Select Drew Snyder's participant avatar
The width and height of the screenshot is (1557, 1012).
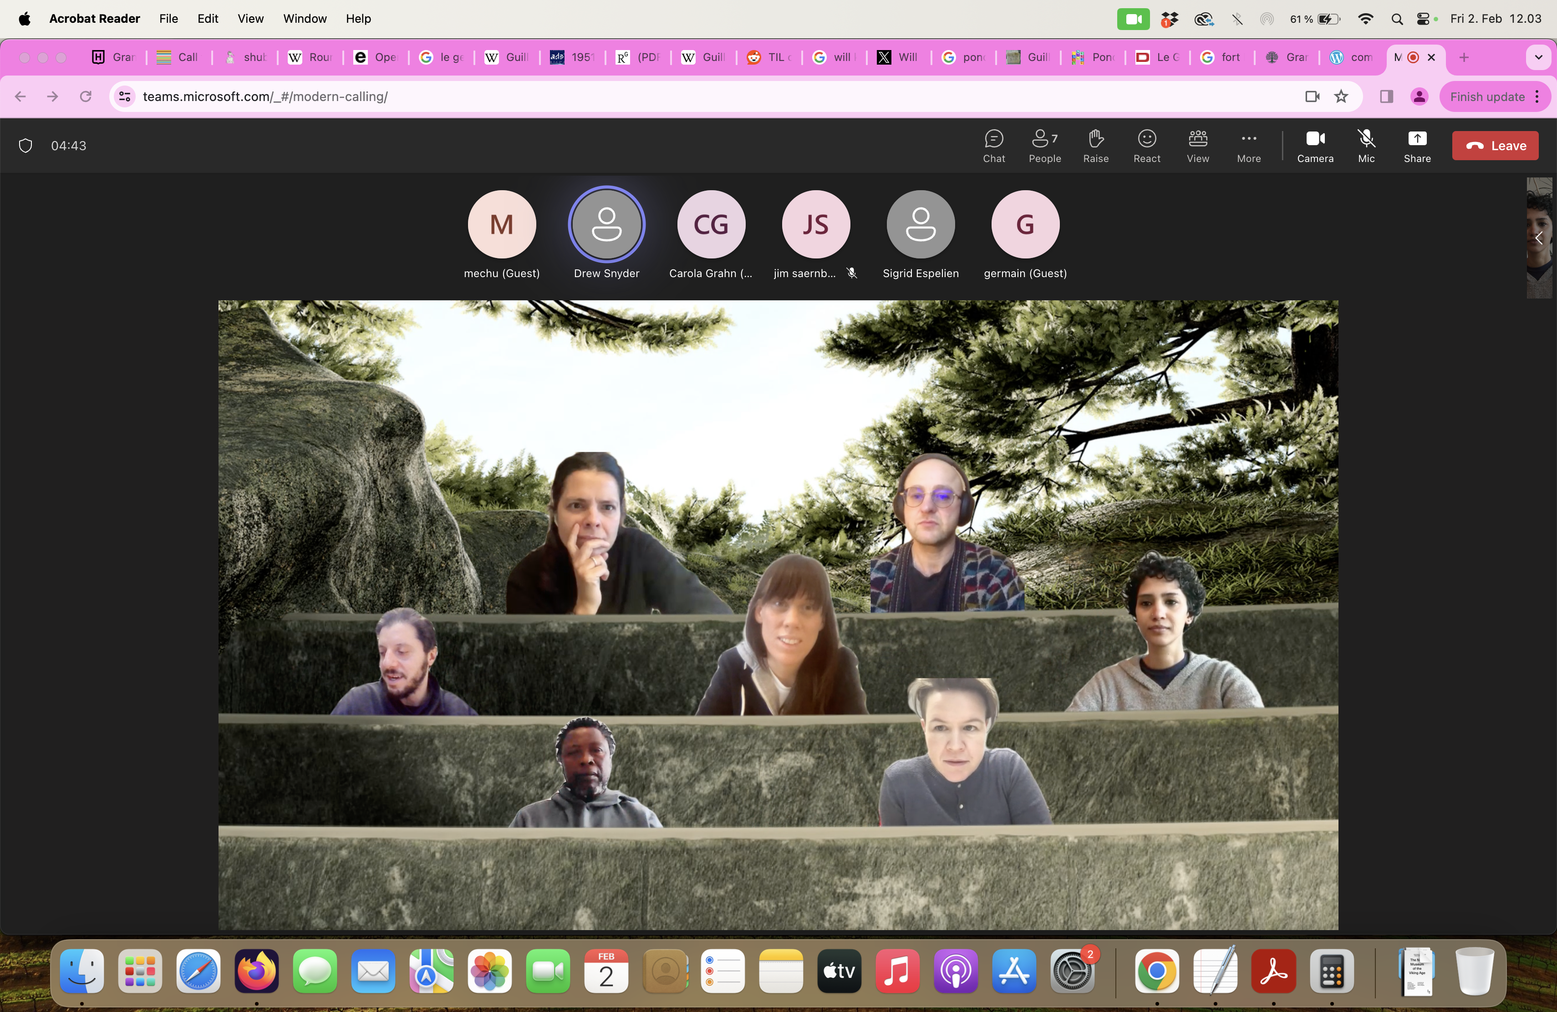pyautogui.click(x=606, y=224)
